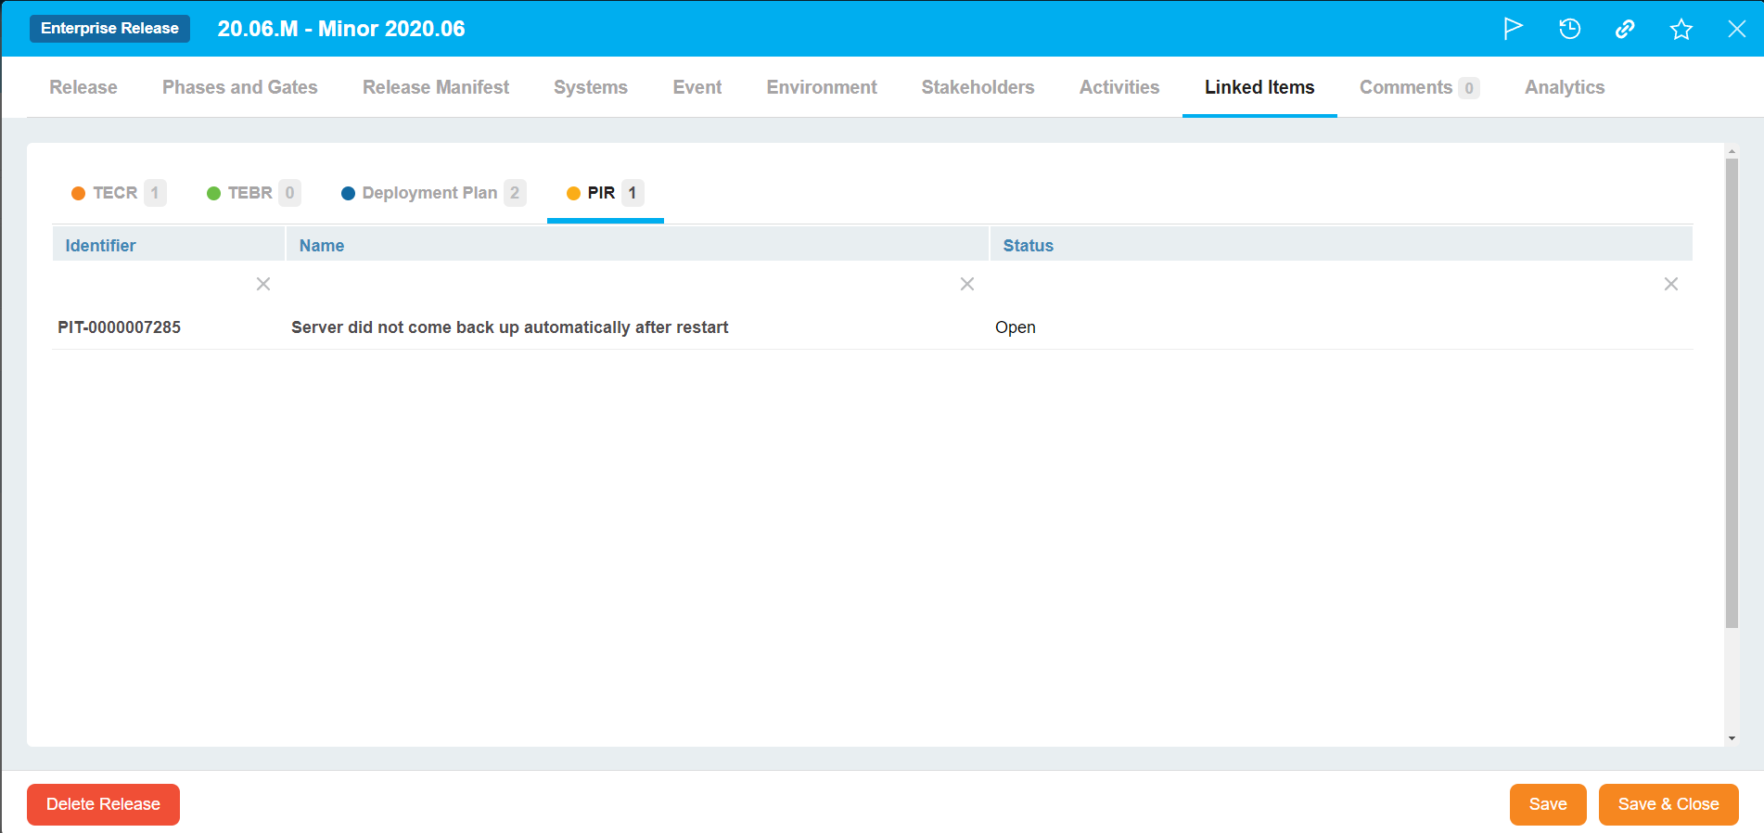This screenshot has height=833, width=1764.
Task: Mark release as favorite with star icon
Action: point(1681,30)
